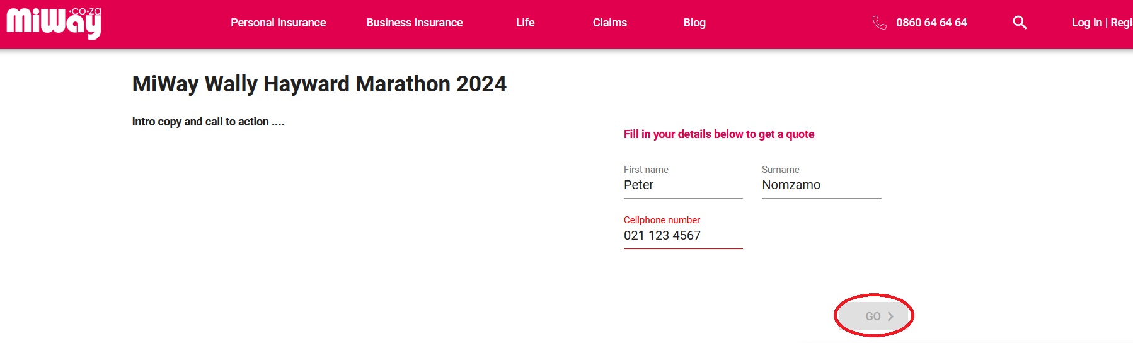The image size is (1133, 343).
Task: Focus the First name field containing Peter
Action: coord(682,185)
